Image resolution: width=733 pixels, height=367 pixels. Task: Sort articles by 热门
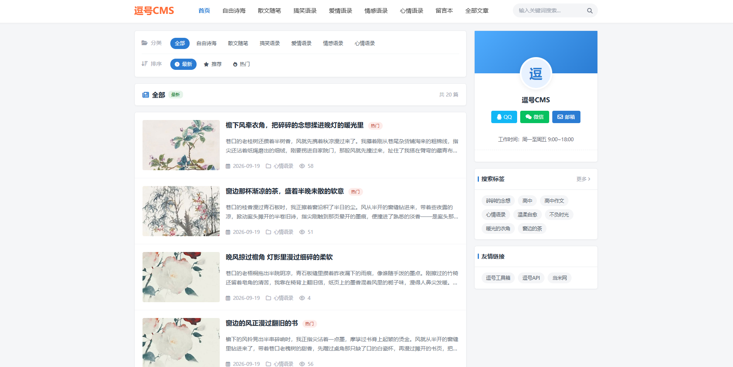coord(241,64)
